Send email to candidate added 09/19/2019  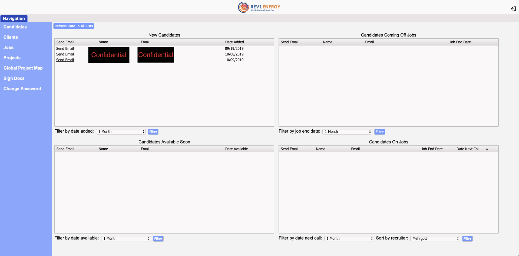pos(65,48)
